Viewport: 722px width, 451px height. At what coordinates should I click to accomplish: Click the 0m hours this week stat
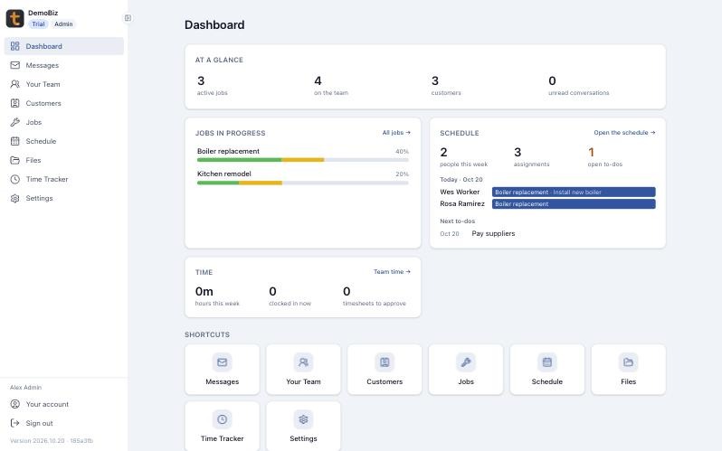(217, 296)
